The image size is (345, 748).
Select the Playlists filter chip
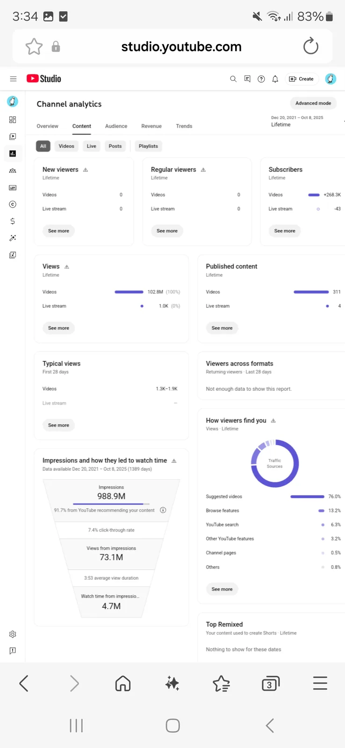click(x=148, y=146)
